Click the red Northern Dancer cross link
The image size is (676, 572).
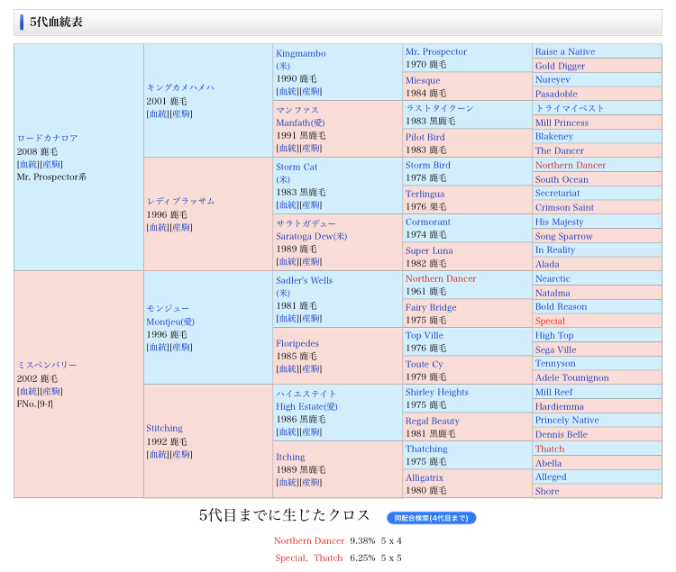click(309, 540)
